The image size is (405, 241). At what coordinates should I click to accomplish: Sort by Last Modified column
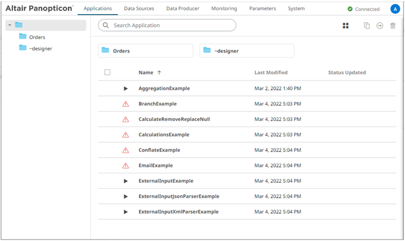pyautogui.click(x=271, y=73)
